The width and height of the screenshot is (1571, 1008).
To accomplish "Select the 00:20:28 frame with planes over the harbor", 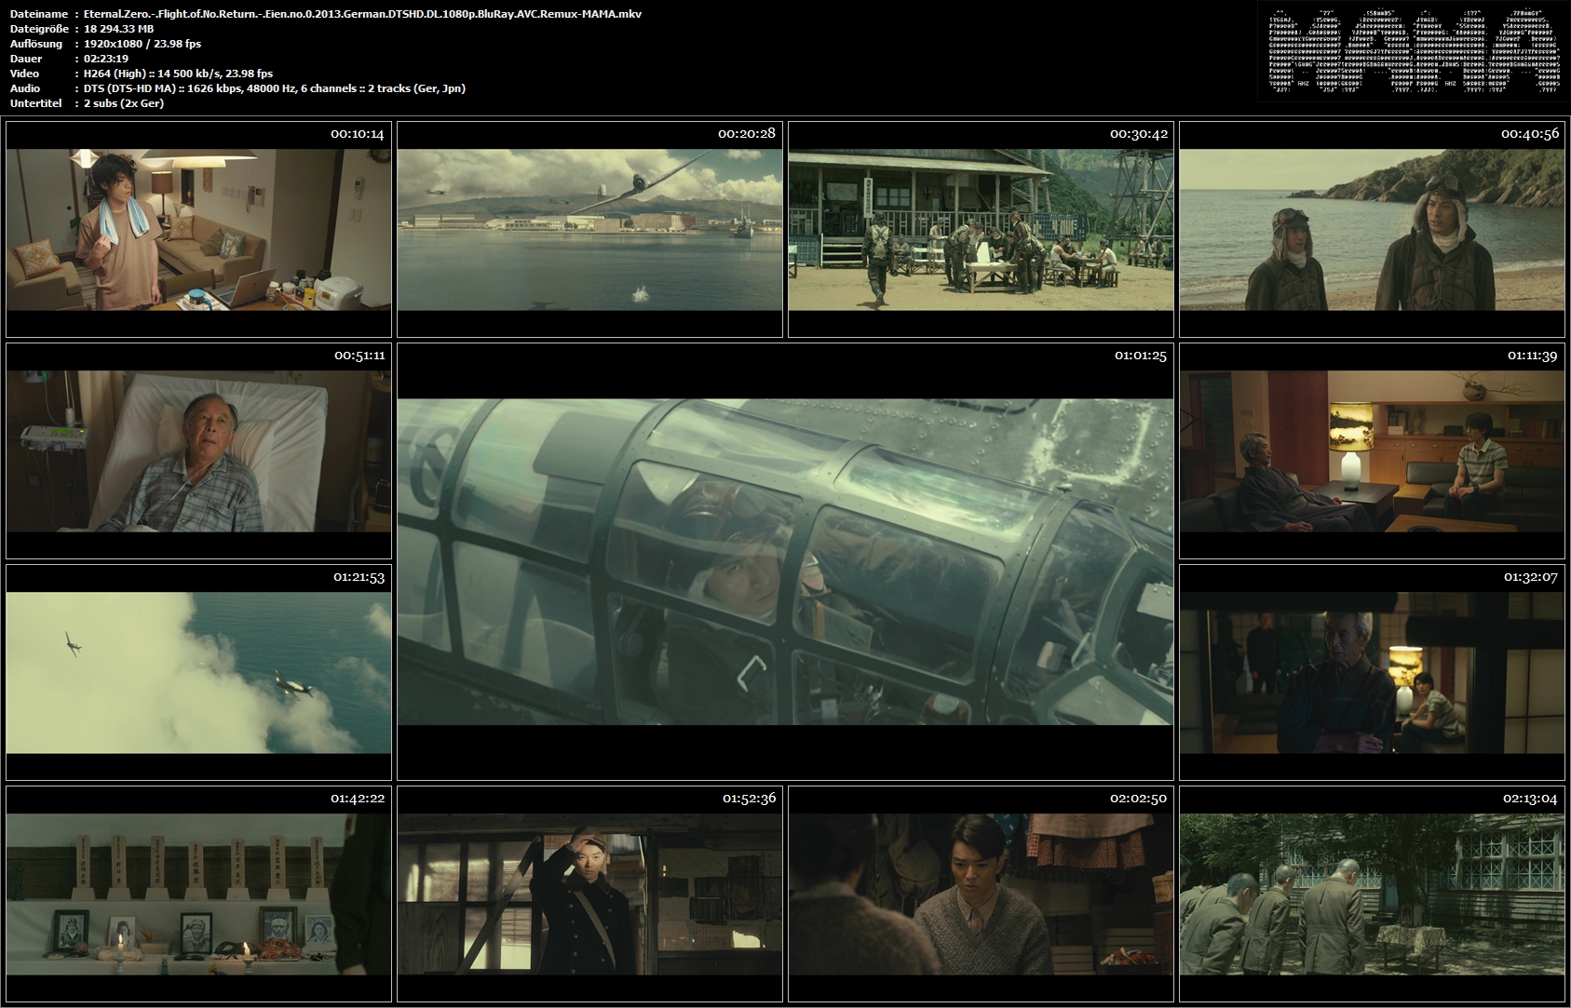I will [x=589, y=229].
